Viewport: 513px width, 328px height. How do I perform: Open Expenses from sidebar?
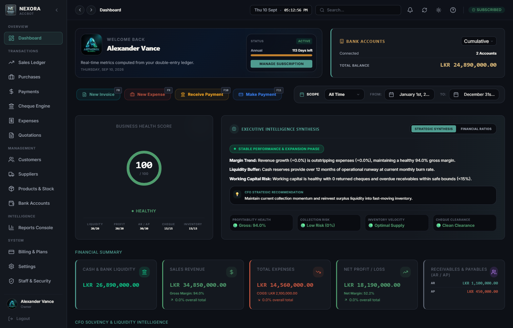pos(33,121)
